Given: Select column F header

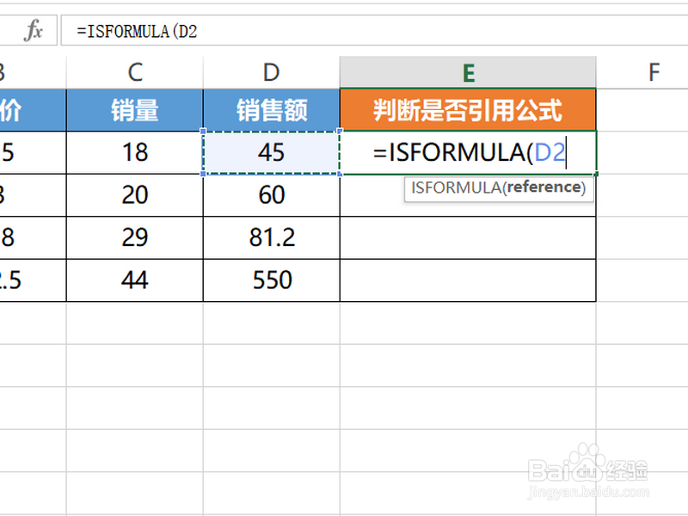Looking at the screenshot, I should pyautogui.click(x=654, y=72).
